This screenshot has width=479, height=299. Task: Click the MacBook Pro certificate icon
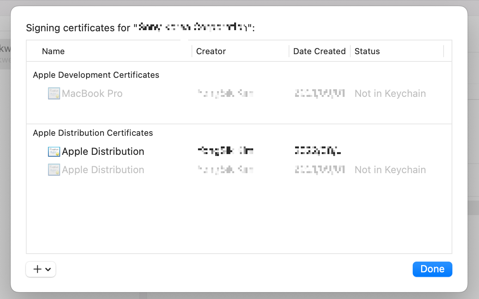54,93
